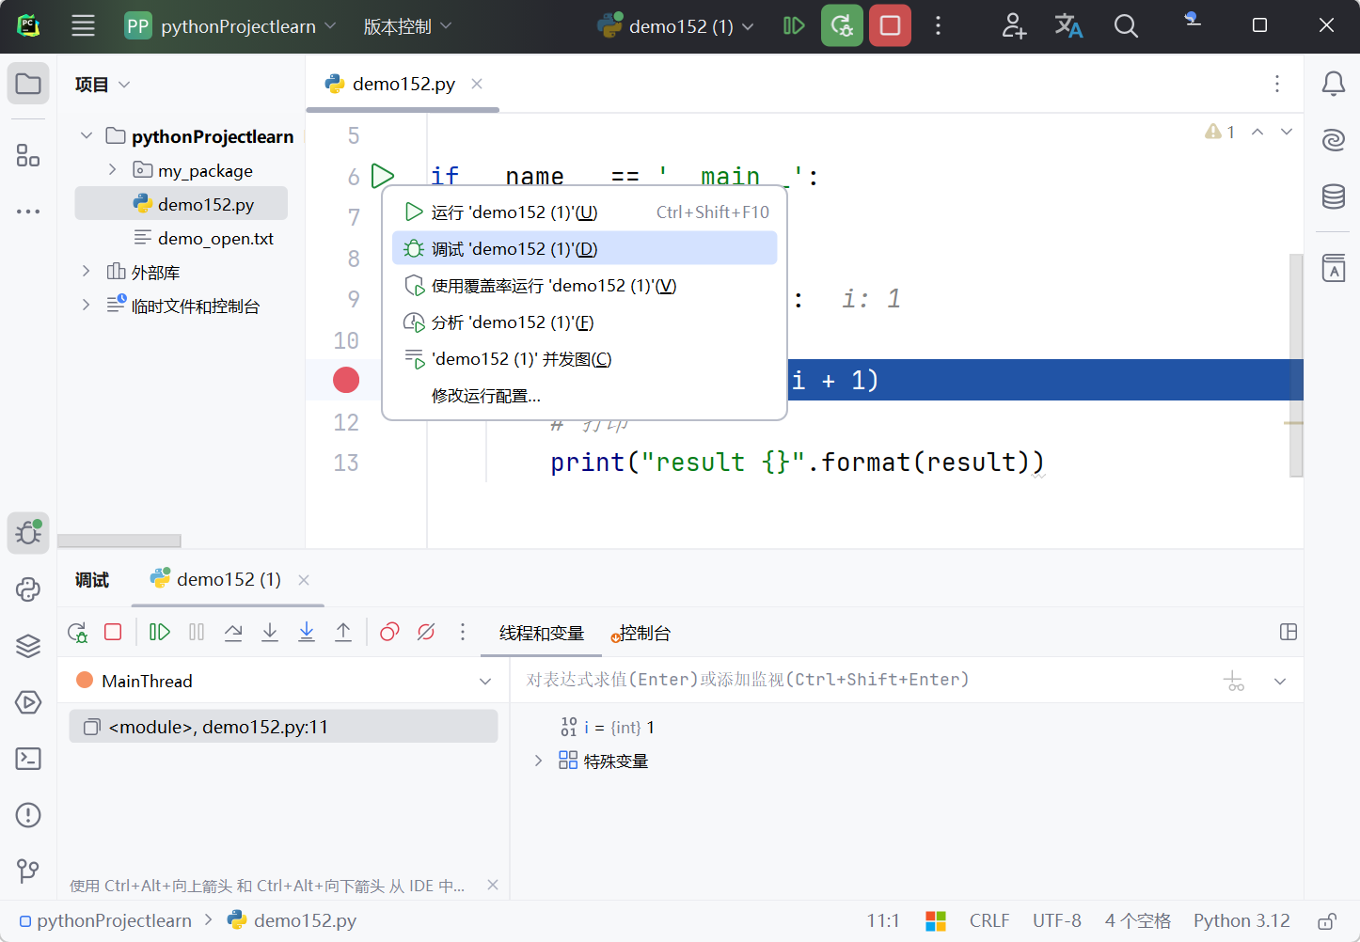Open the Python Packages layers icon
This screenshot has width=1360, height=942.
coord(28,646)
